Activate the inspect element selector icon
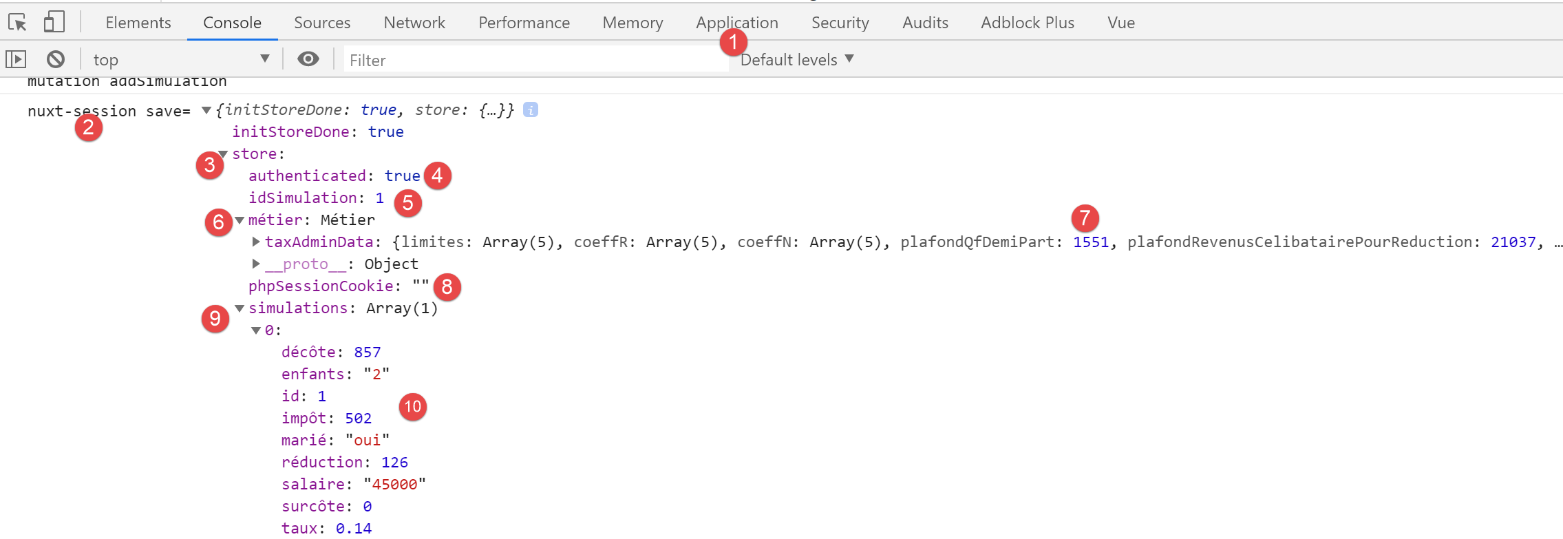Viewport: 1563px width, 539px height. pos(17,23)
